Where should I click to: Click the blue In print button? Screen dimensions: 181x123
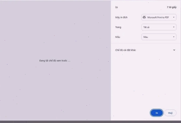[x=157, y=113]
